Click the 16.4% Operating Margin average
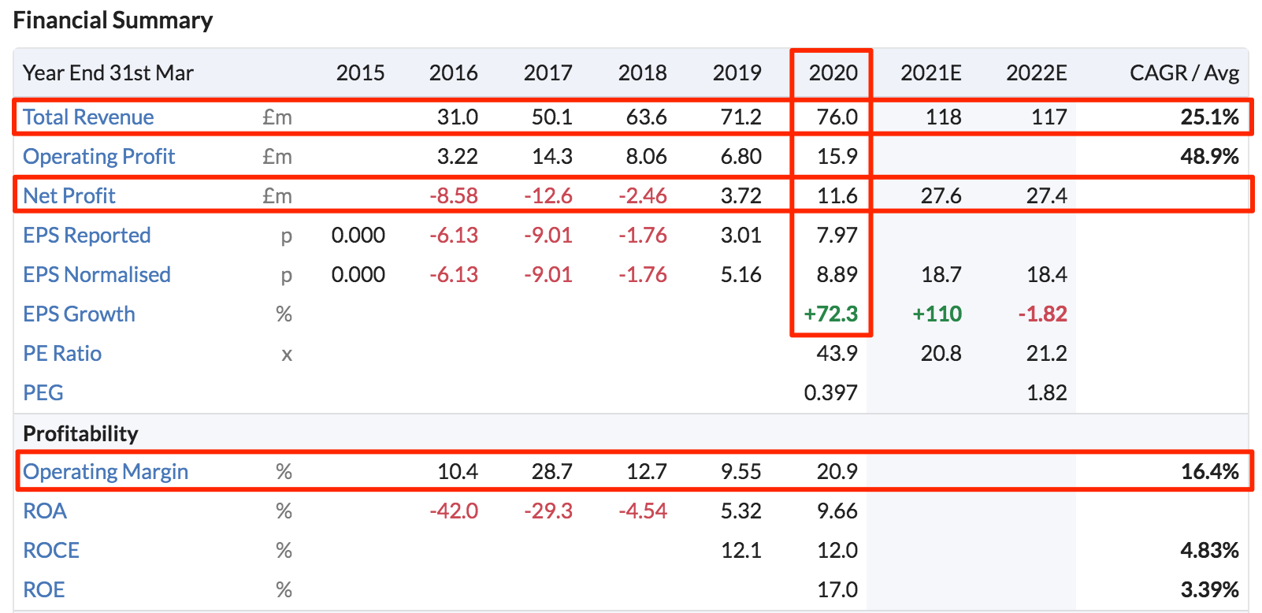The height and width of the screenshot is (613, 1262). tap(1209, 471)
